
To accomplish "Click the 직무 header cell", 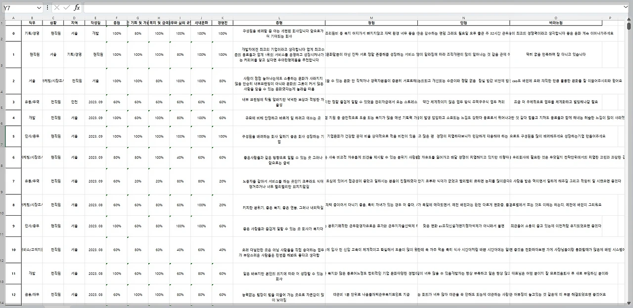I will (x=32, y=23).
